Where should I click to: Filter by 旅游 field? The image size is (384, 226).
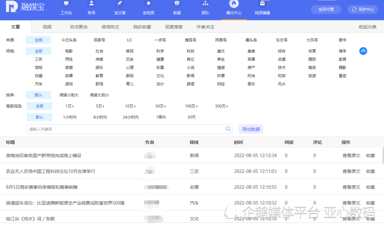point(312,76)
